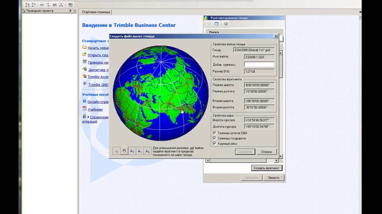Open the Учебники link
This screenshot has width=382, height=214.
[x=95, y=109]
